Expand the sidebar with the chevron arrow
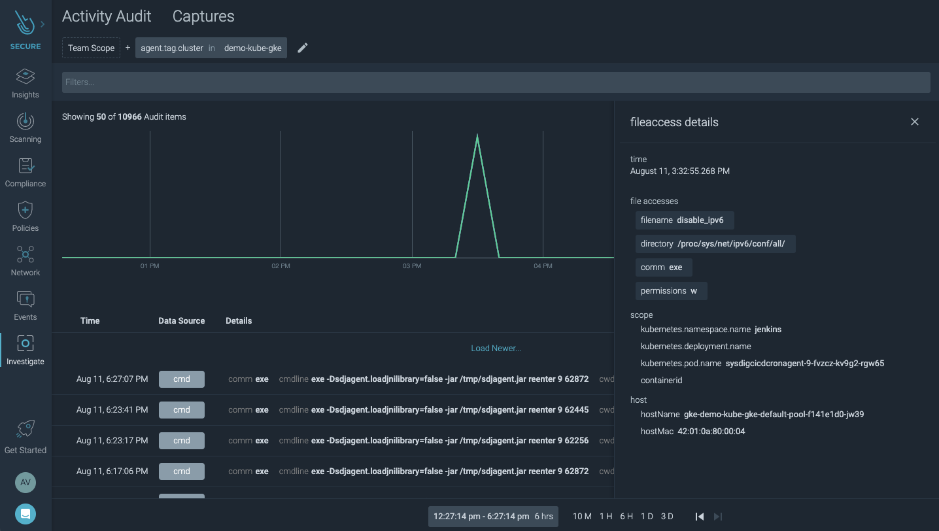Viewport: 939px width, 531px height. 43,24
